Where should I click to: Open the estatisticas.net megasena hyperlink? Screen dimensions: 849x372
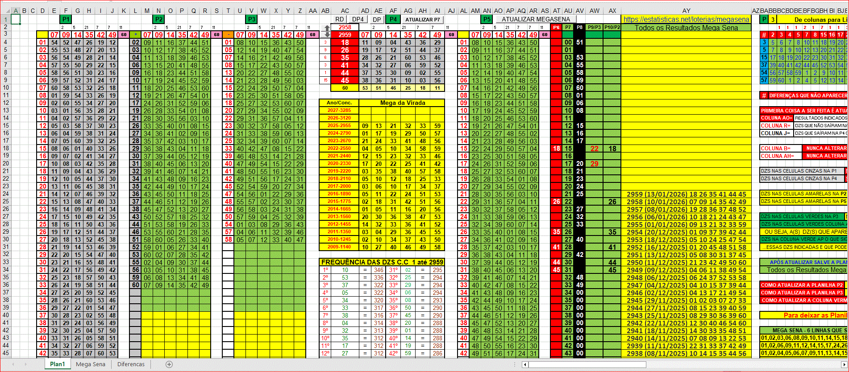pos(686,19)
